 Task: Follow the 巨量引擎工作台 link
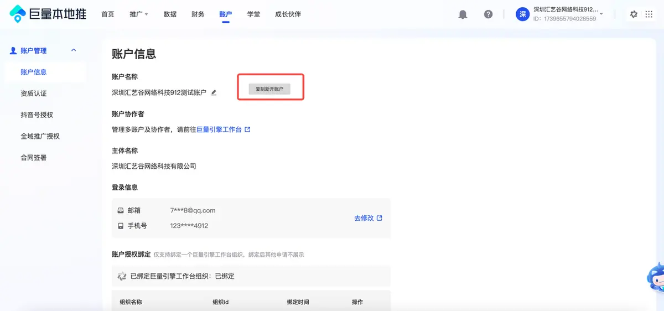tap(219, 129)
